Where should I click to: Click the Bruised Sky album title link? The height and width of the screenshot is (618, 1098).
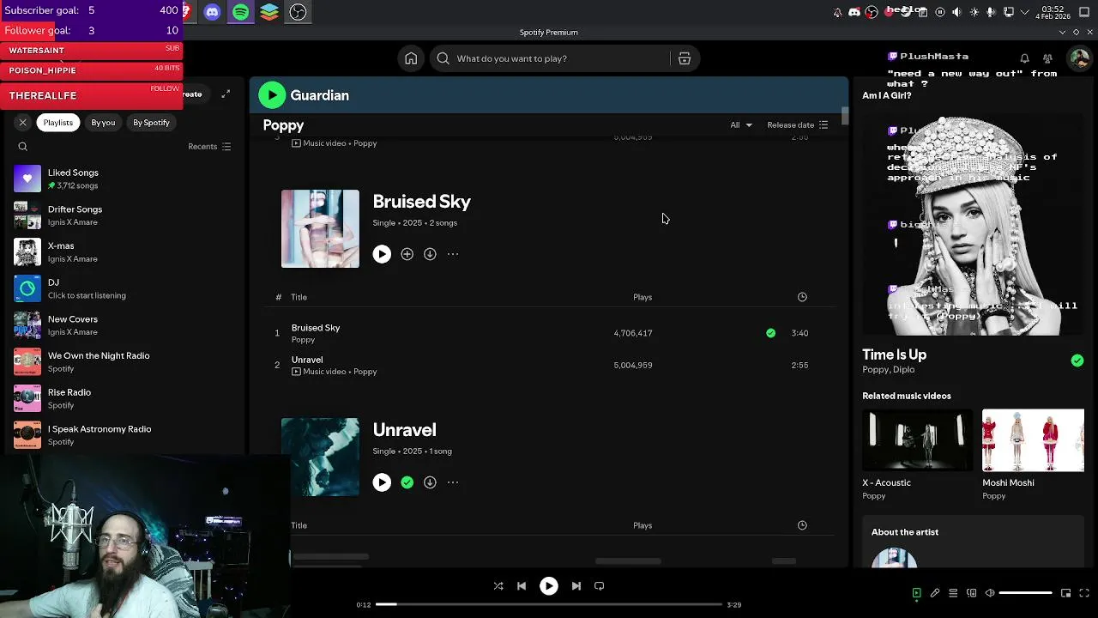[x=421, y=202]
